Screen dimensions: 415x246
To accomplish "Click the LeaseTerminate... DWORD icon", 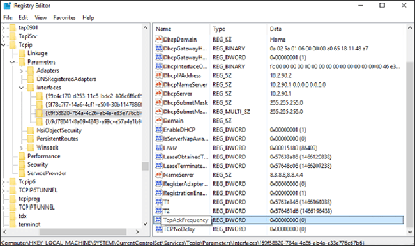I will [158, 165].
